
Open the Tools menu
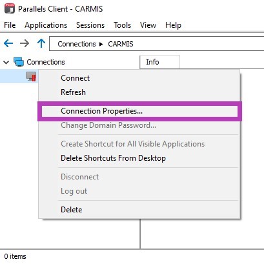pos(122,25)
